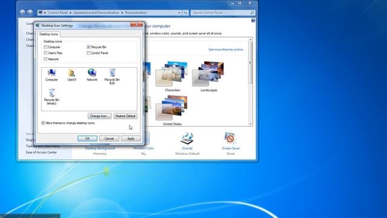This screenshot has width=387, height=218.
Task: Click Control Panel in breadcrumb
Action: coord(58,13)
